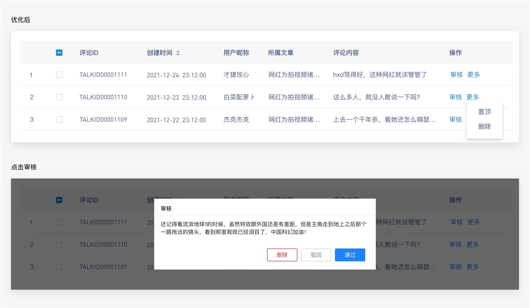Image resolution: width=530 pixels, height=308 pixels.
Task: Check the box for TALKID00001111 in the top table
Action: [x=59, y=75]
